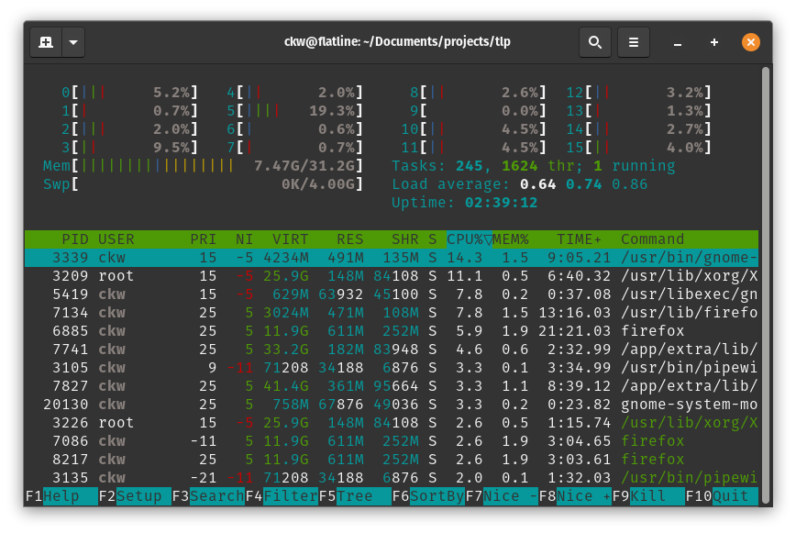796x533 pixels.
Task: Expand the new-tab profile dropdown arrow
Action: pyautogui.click(x=72, y=42)
